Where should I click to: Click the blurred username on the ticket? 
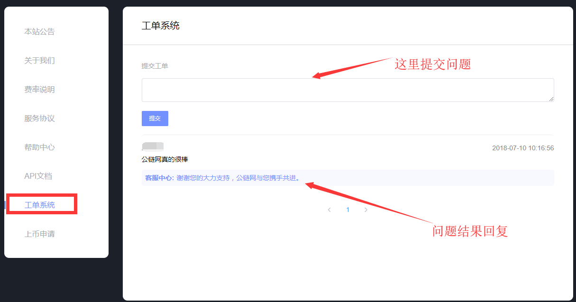coord(153,146)
